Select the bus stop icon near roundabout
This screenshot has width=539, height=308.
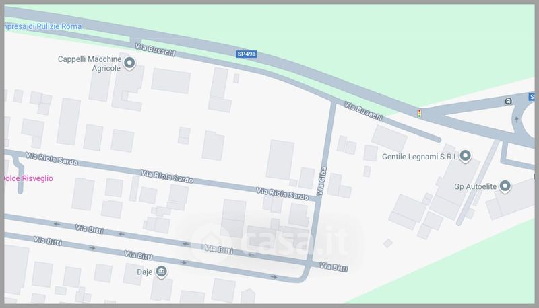[x=508, y=101]
